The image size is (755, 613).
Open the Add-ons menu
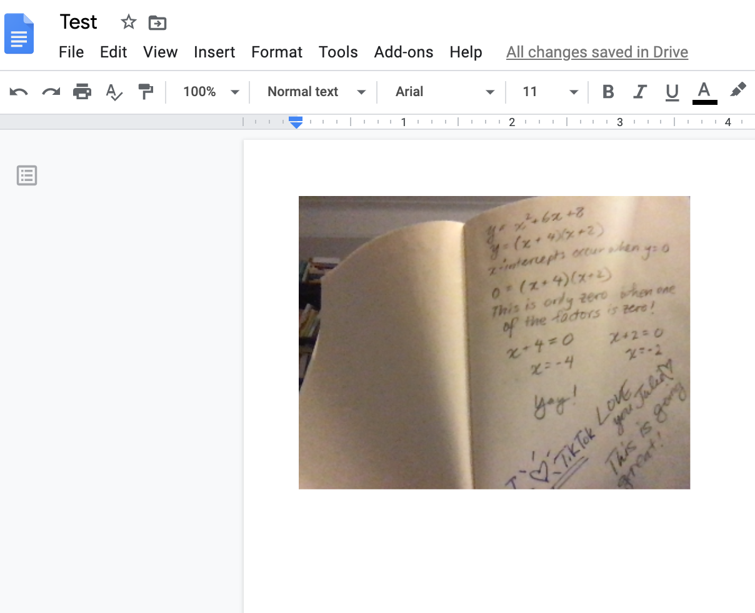click(403, 52)
